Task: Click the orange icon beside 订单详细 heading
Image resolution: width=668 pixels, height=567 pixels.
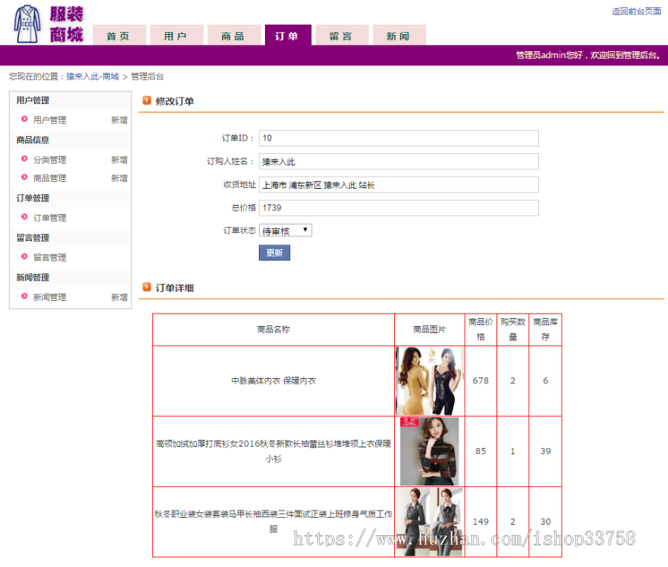Action: tap(145, 288)
